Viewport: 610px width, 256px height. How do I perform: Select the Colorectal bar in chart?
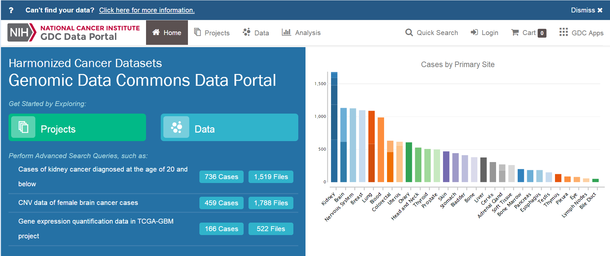click(390, 161)
